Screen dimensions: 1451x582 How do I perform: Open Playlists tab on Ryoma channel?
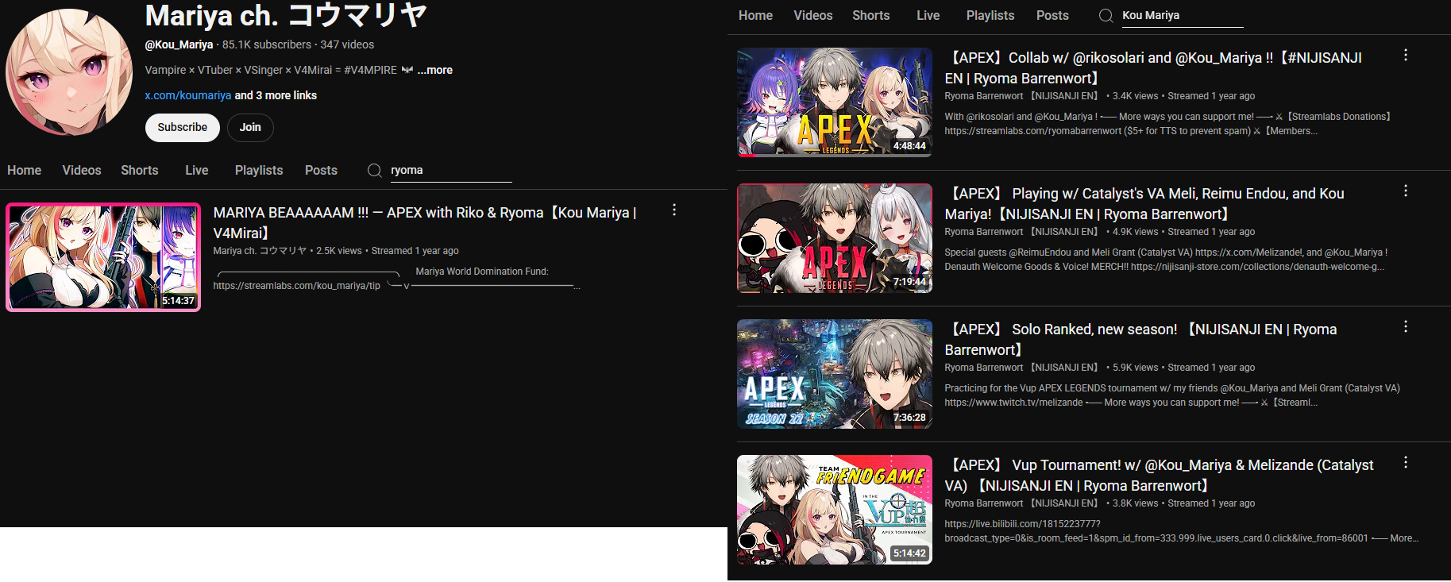coord(990,15)
